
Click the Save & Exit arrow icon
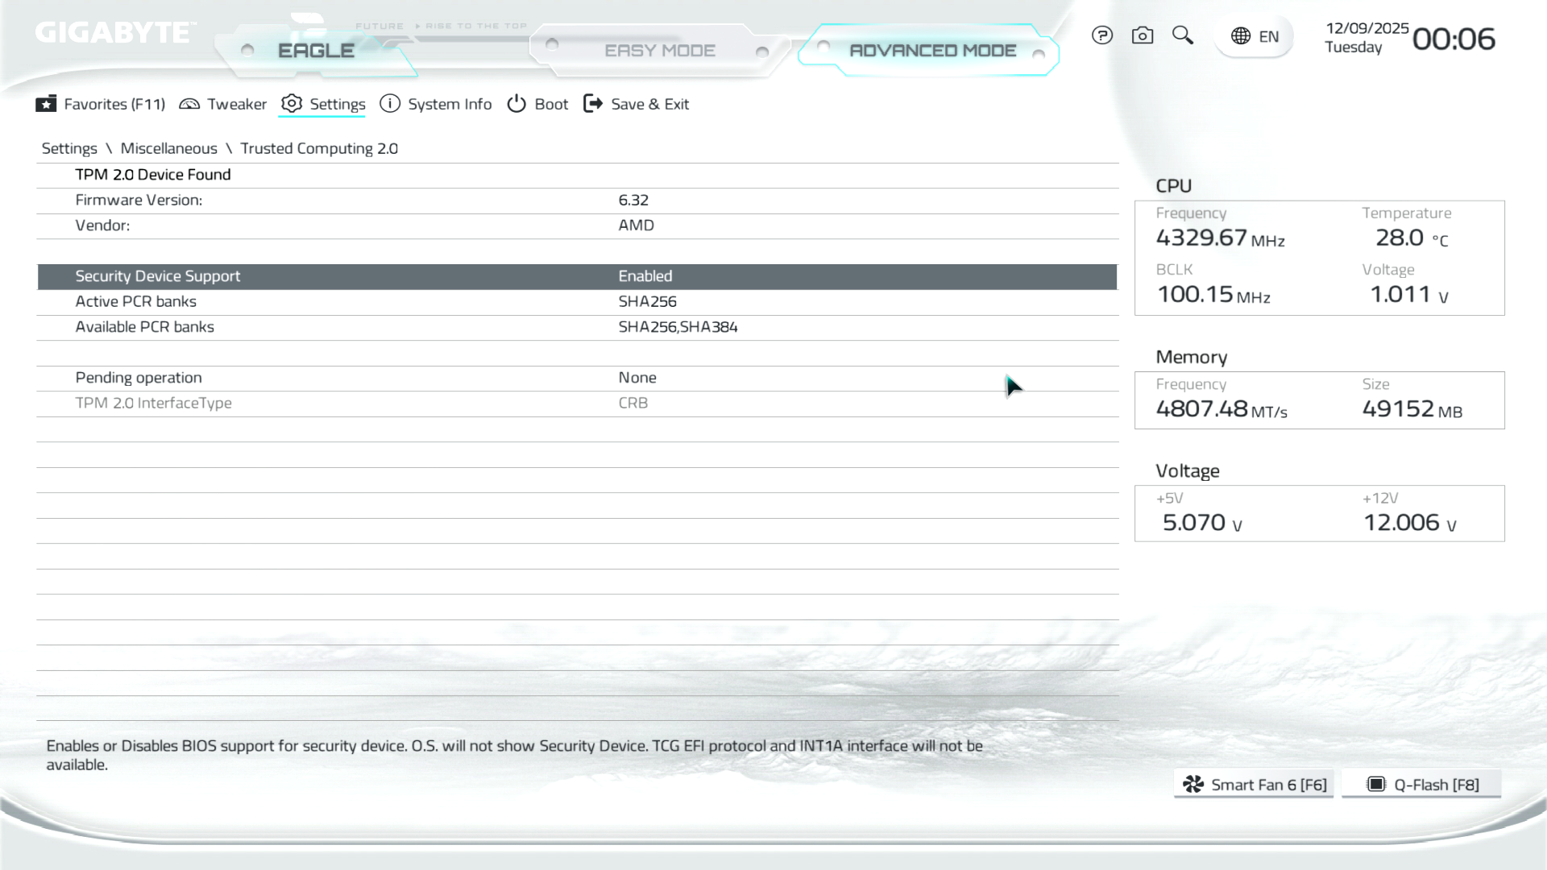(593, 104)
